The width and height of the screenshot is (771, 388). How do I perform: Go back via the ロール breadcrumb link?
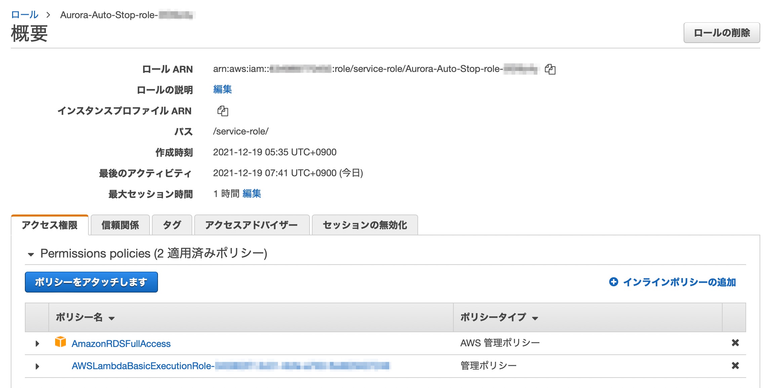pos(25,15)
